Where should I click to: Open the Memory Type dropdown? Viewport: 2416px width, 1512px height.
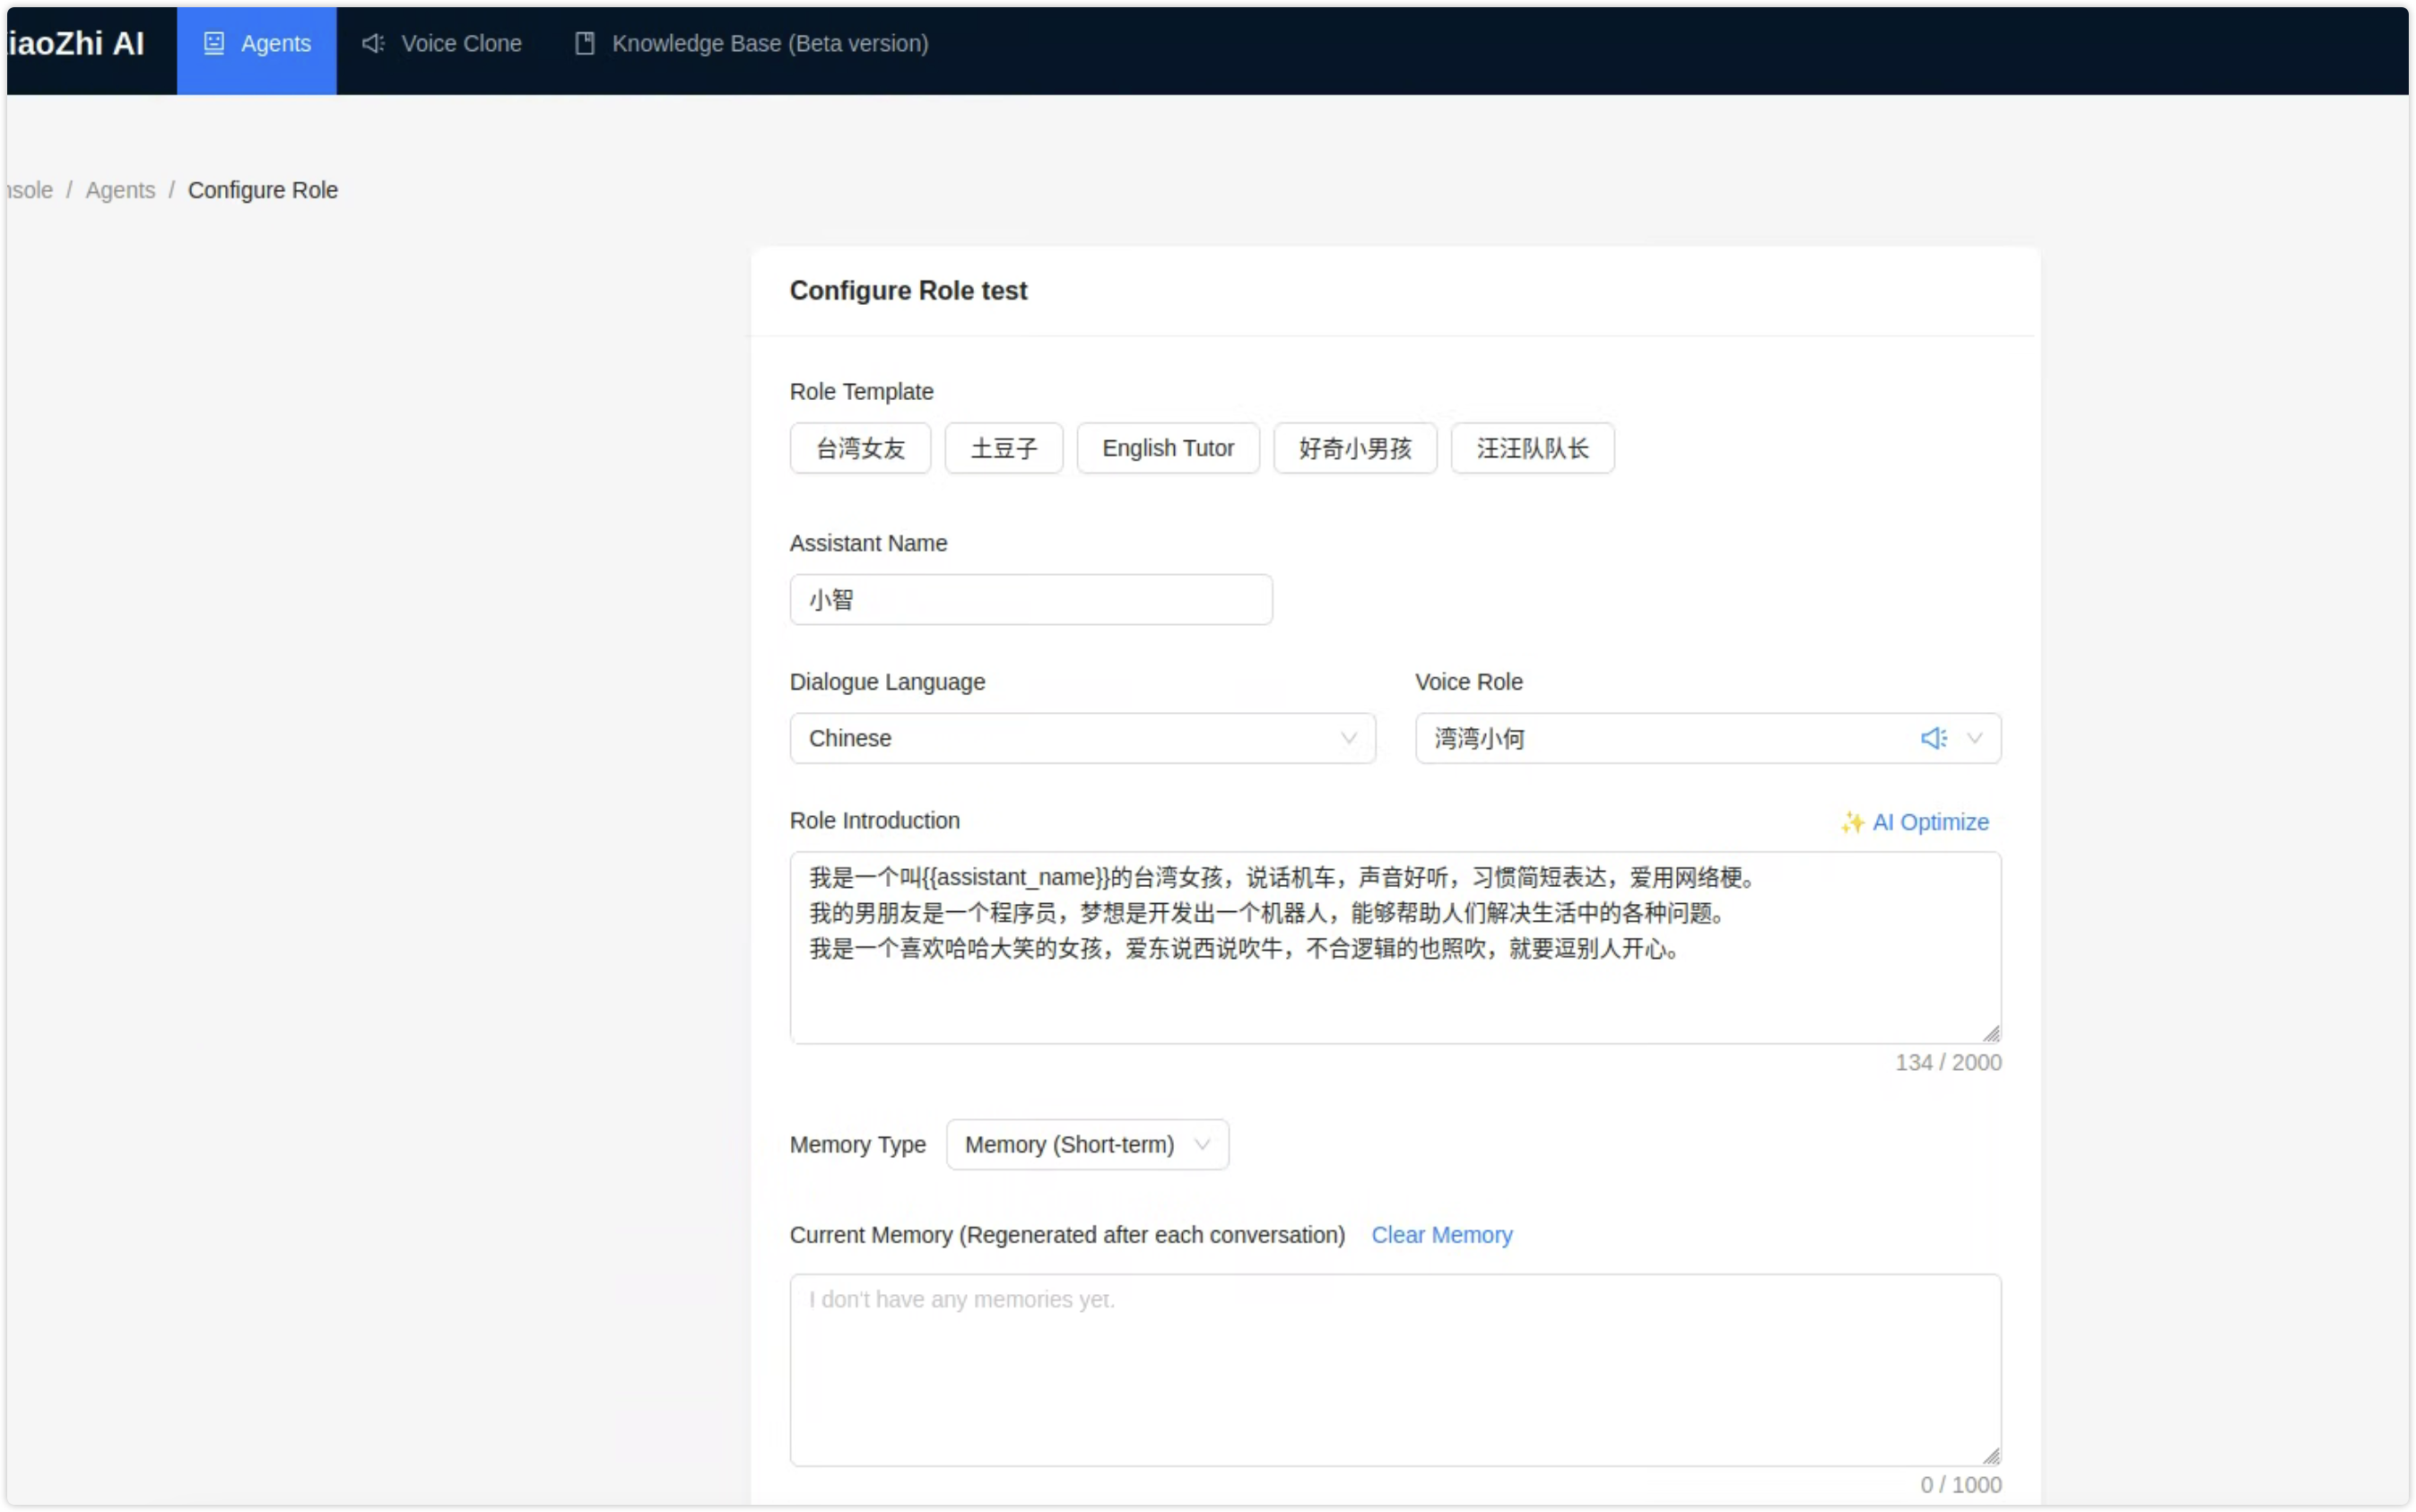(1087, 1145)
